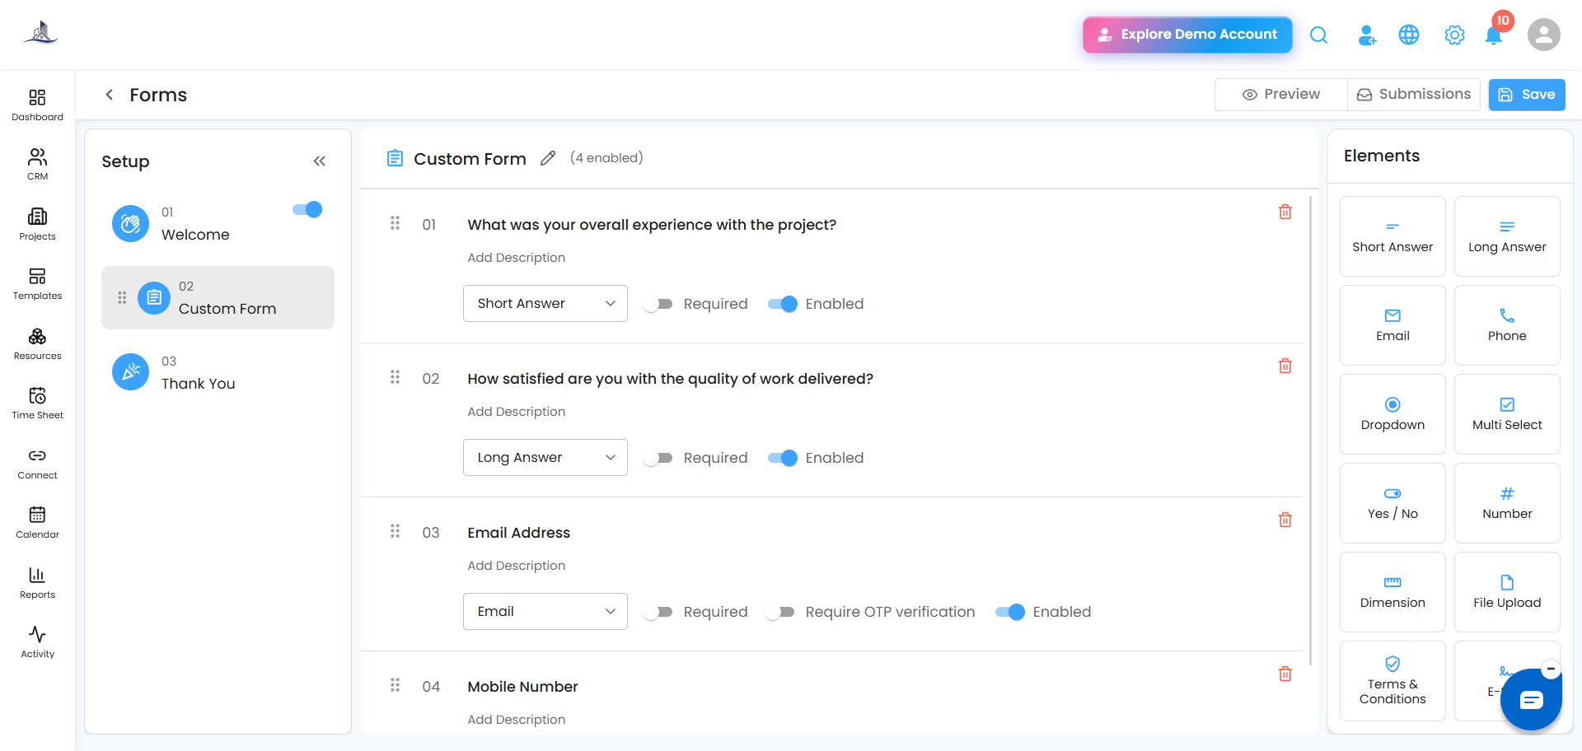
Task: Enable Require OTP verification toggle
Action: 780,612
